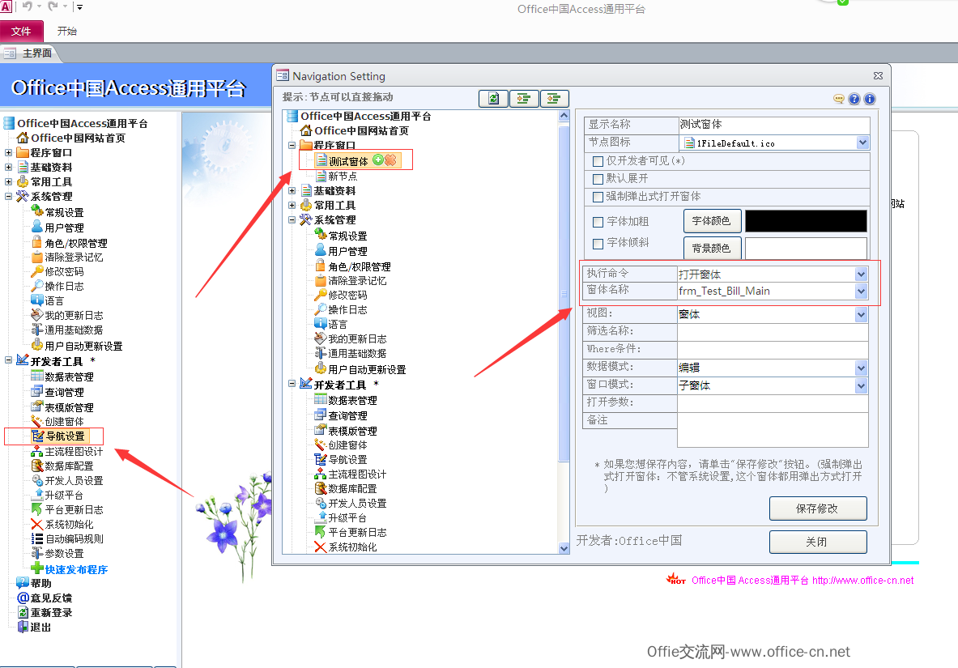Click 系统初始化 red X icon in main window tree
The height and width of the screenshot is (668, 958).
37,524
